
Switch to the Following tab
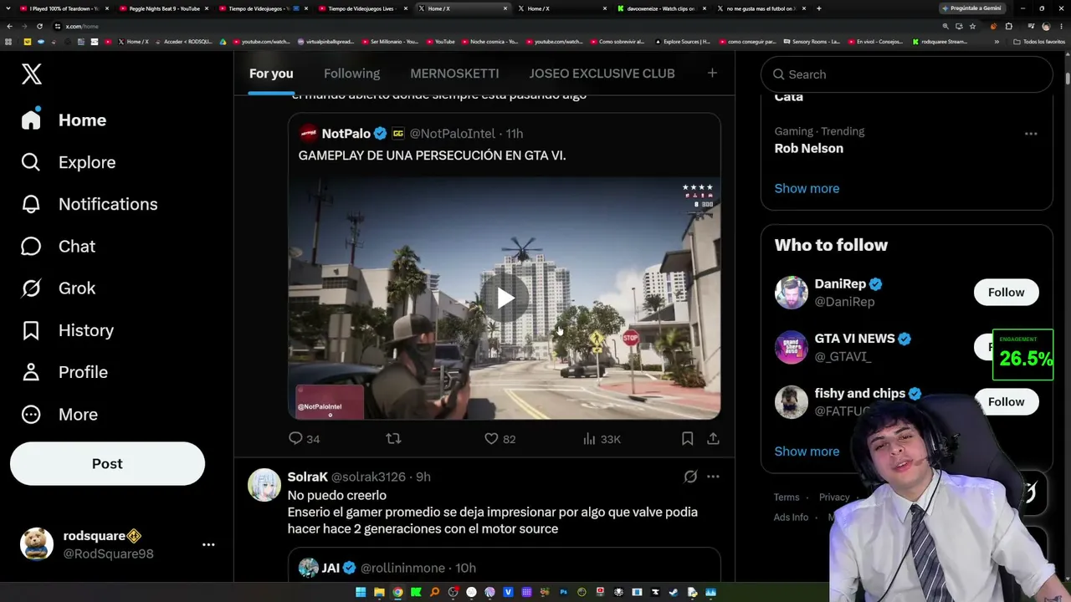point(351,74)
